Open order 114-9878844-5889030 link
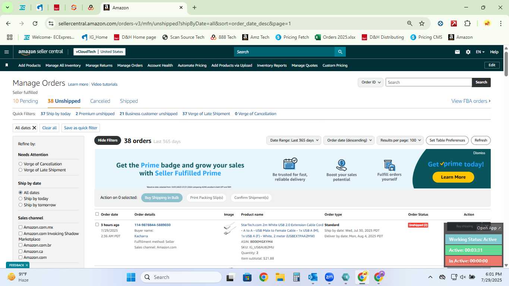Image resolution: width=509 pixels, height=286 pixels. tap(152, 225)
